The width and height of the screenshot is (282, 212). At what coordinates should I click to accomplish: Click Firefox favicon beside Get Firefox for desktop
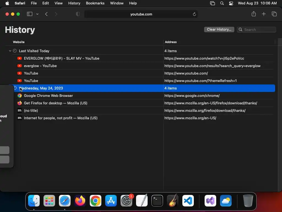[20, 103]
